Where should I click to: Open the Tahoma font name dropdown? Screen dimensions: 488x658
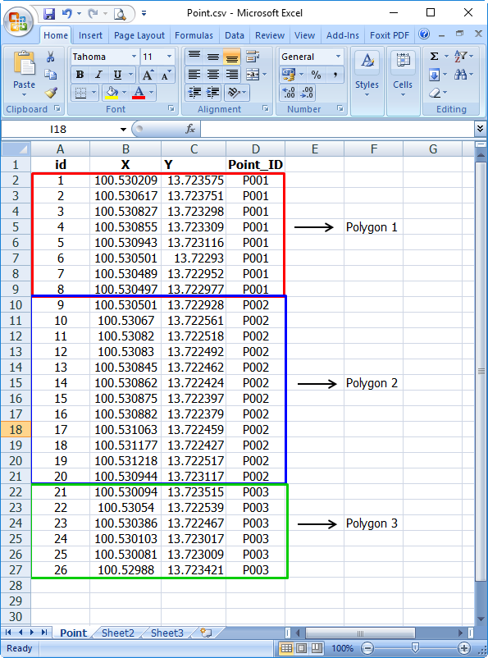134,57
